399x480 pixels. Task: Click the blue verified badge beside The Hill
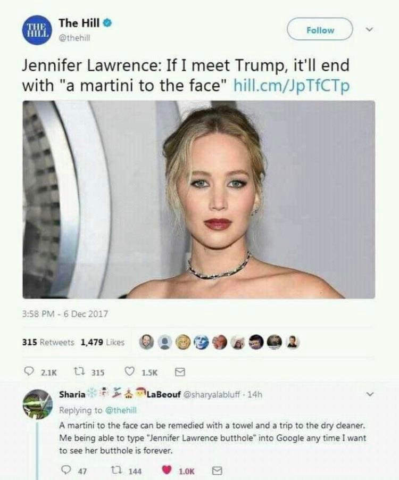click(107, 23)
